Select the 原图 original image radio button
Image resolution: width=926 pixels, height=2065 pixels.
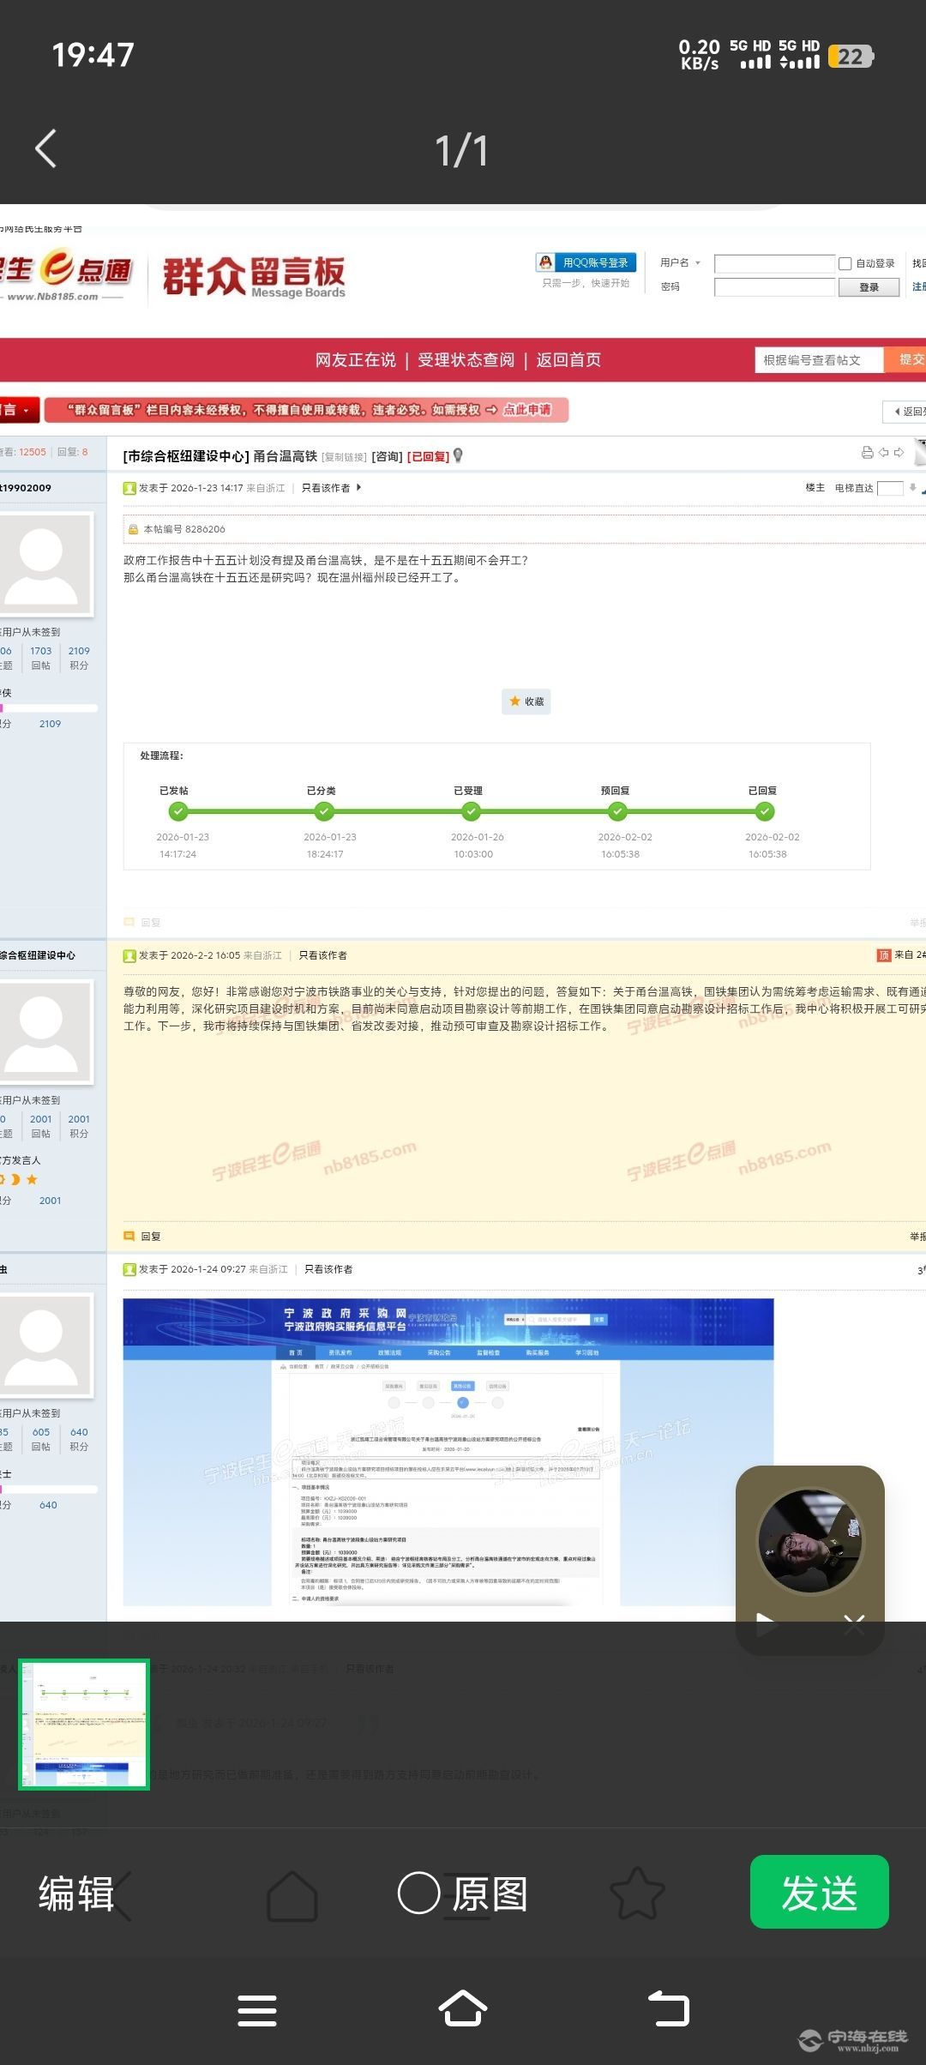click(x=419, y=1893)
